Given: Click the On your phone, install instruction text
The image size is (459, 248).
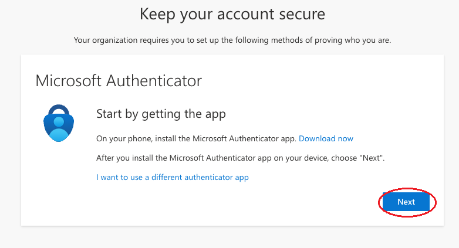Looking at the screenshot, I should [x=196, y=138].
